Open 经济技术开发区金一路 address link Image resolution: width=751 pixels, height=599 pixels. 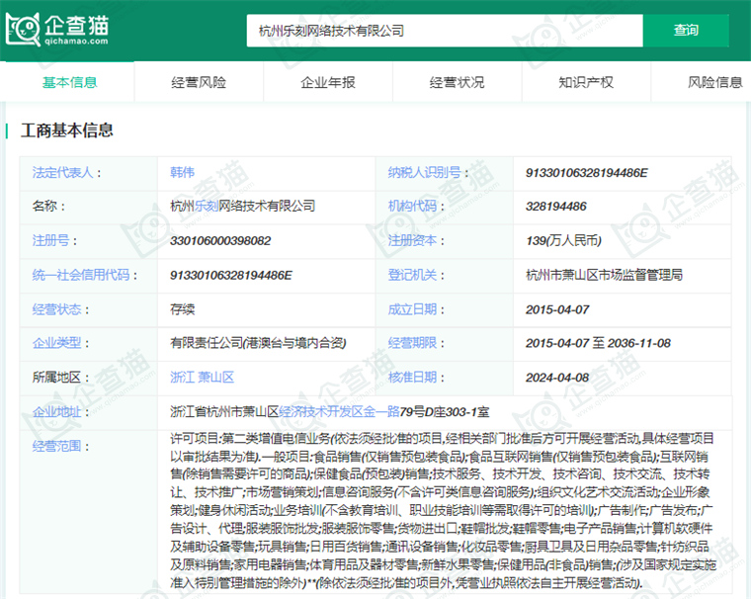click(339, 412)
